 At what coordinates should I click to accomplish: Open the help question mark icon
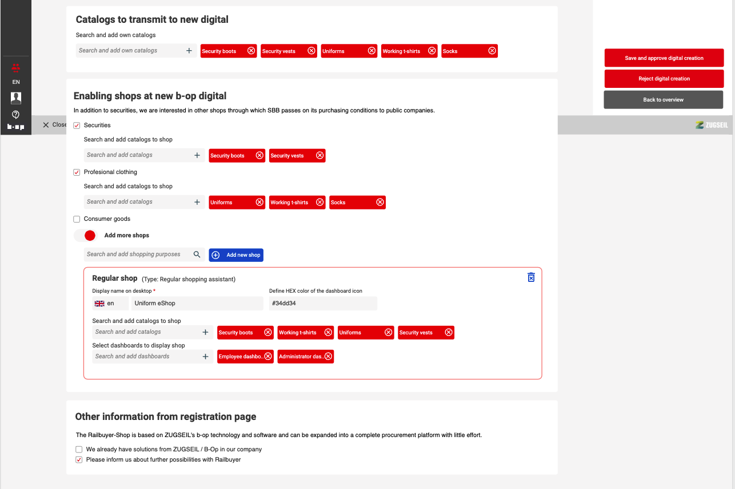coord(16,115)
